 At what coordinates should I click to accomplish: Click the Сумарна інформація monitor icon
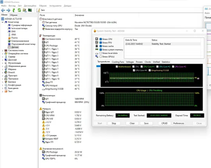click(x=9, y=25)
